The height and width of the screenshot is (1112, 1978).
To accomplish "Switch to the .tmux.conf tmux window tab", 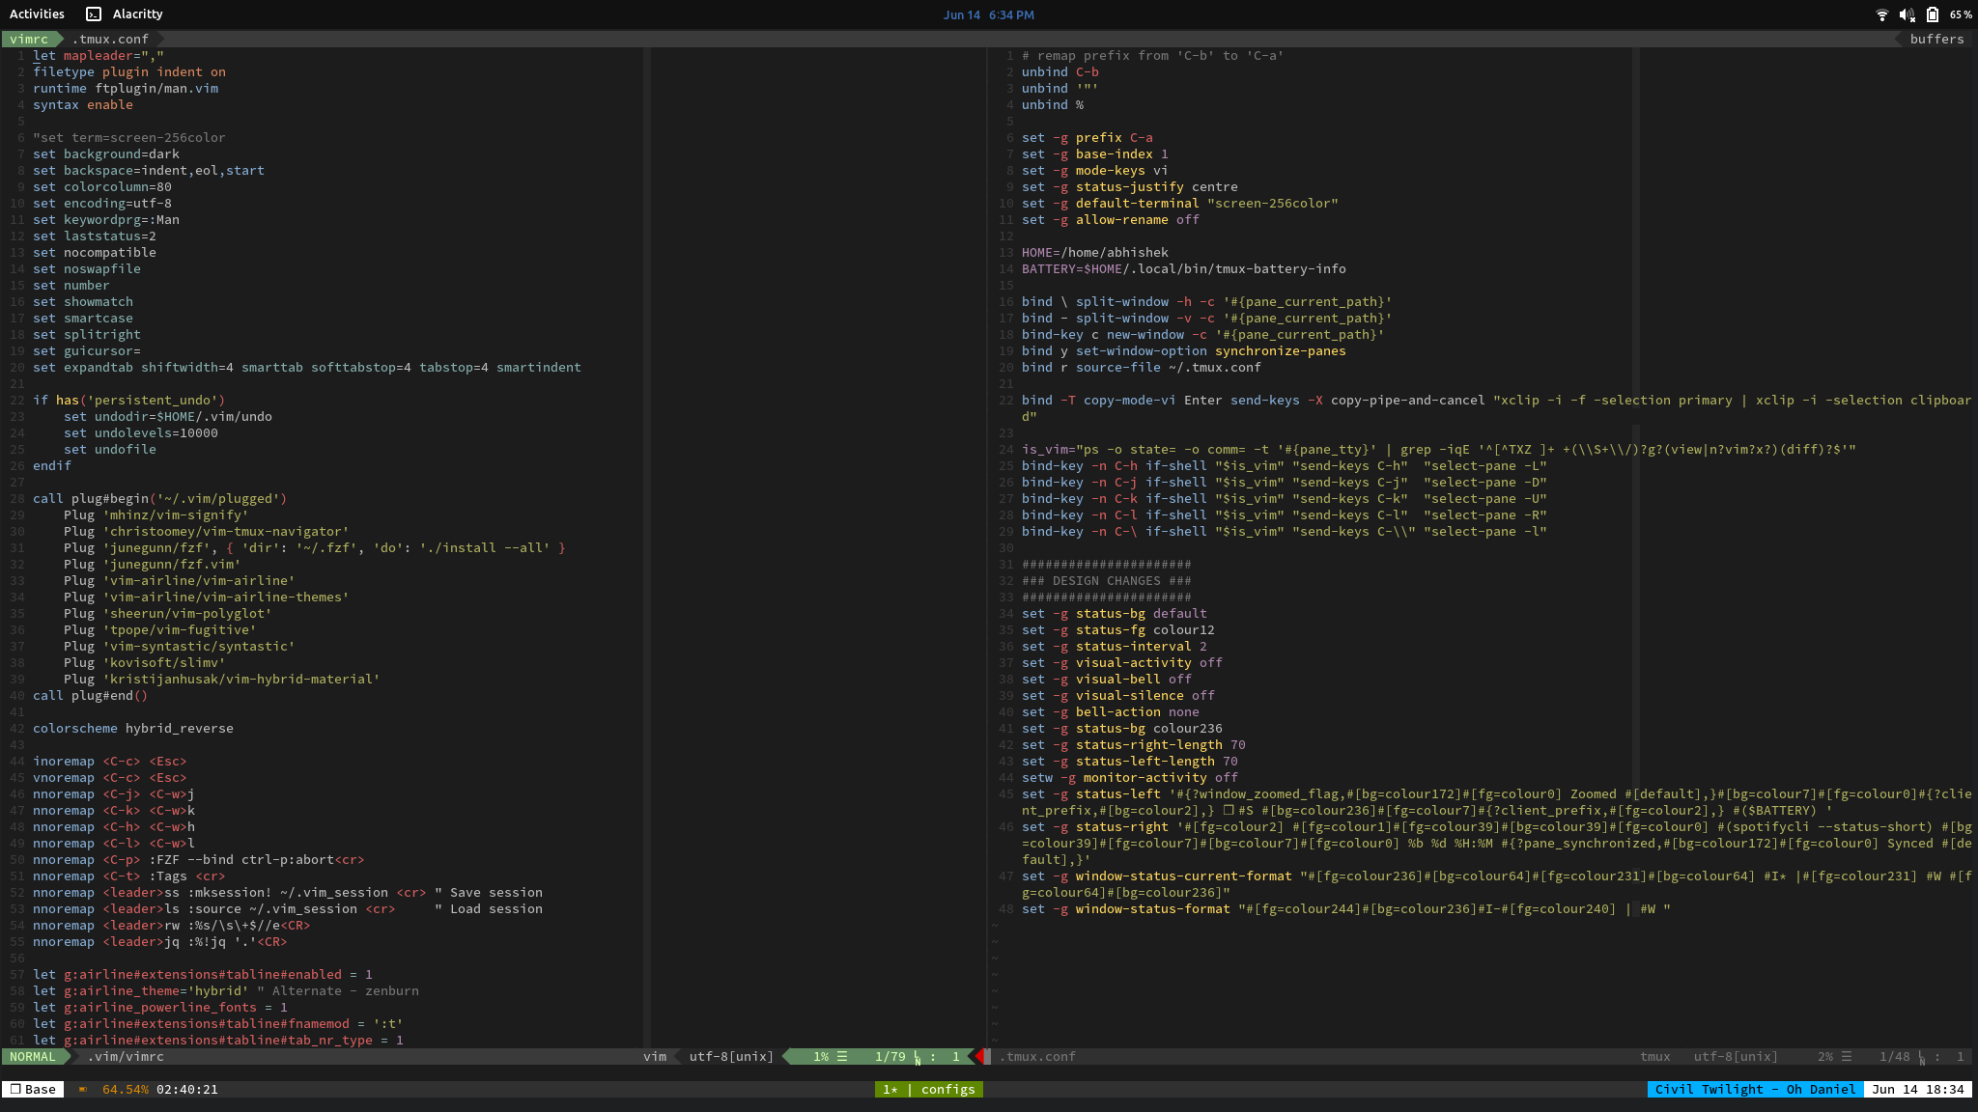I will tap(112, 39).
